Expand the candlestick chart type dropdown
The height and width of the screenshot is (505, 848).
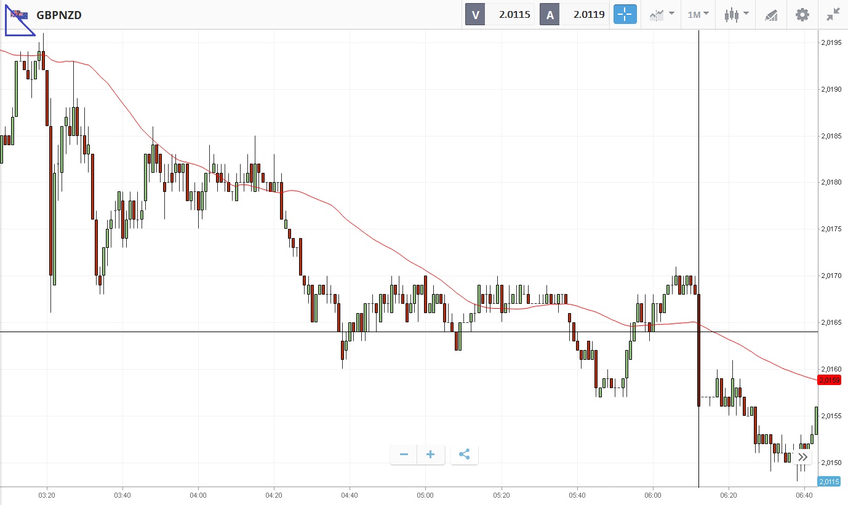tap(736, 15)
